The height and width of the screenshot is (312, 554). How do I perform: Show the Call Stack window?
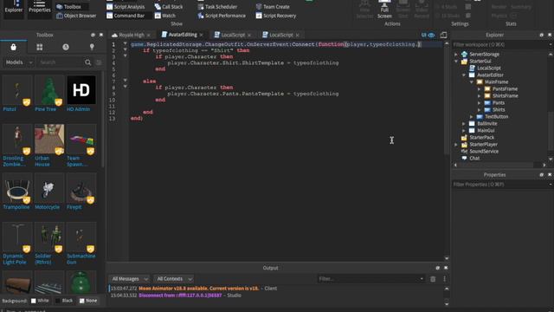(169, 7)
